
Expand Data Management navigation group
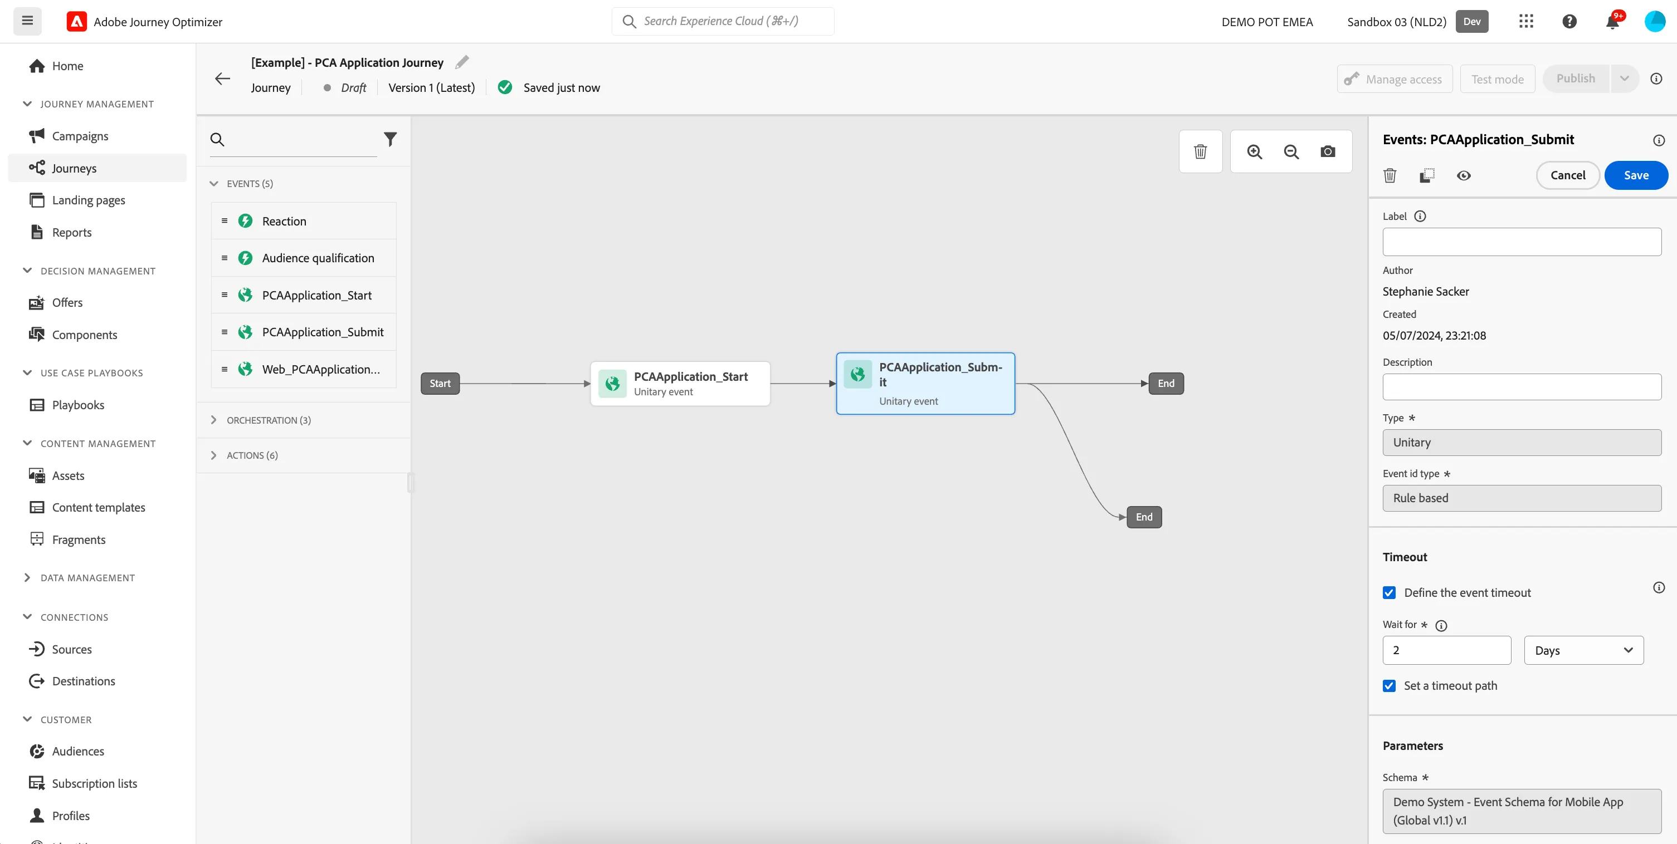27,578
